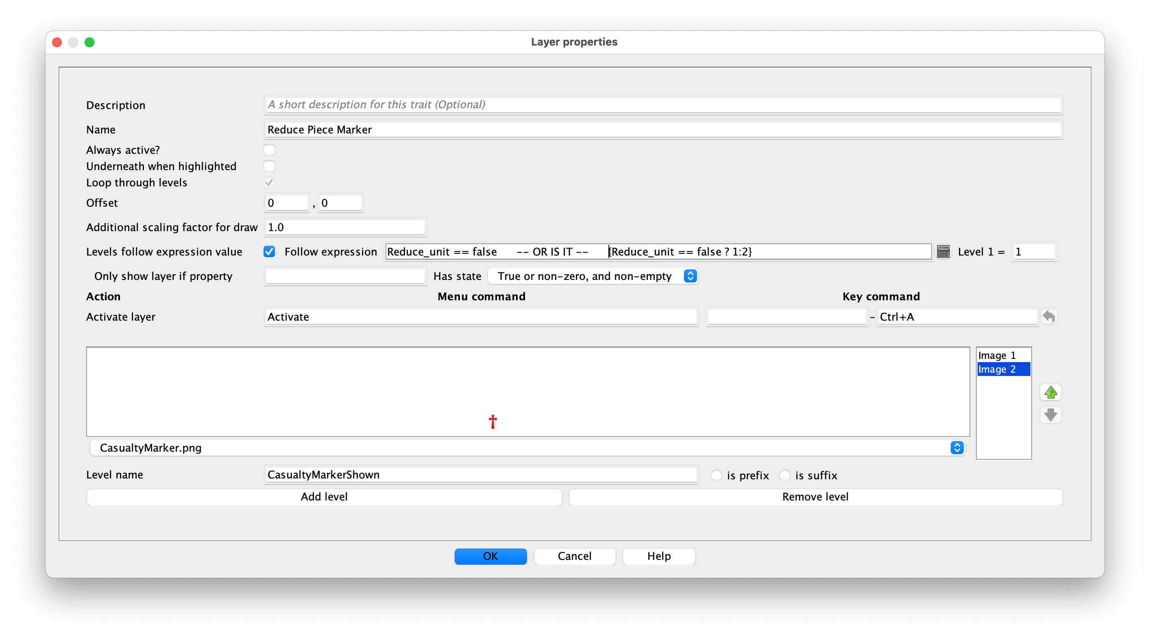The width and height of the screenshot is (1150, 638).
Task: Click the Help button
Action: coord(658,556)
